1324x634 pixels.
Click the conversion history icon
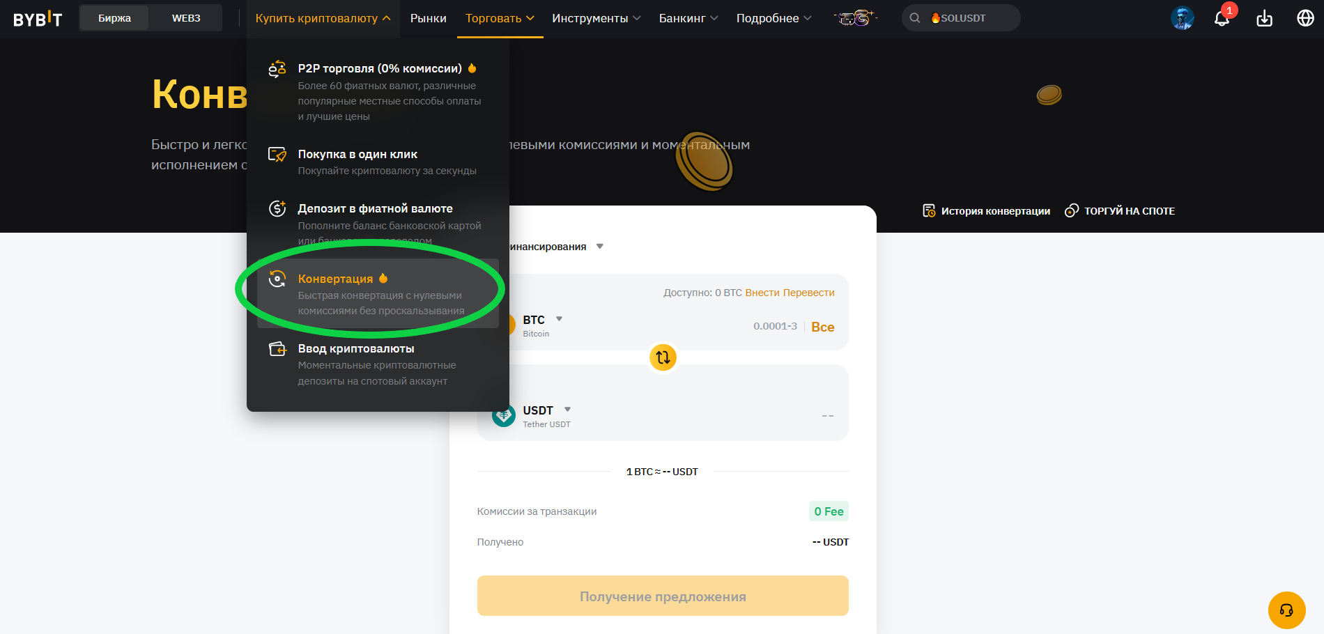[x=929, y=210]
